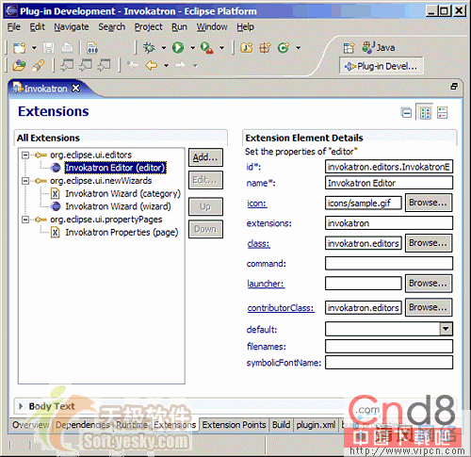
Task: Select Invokatron Wizard (wizard) tree item
Action: [x=118, y=206]
